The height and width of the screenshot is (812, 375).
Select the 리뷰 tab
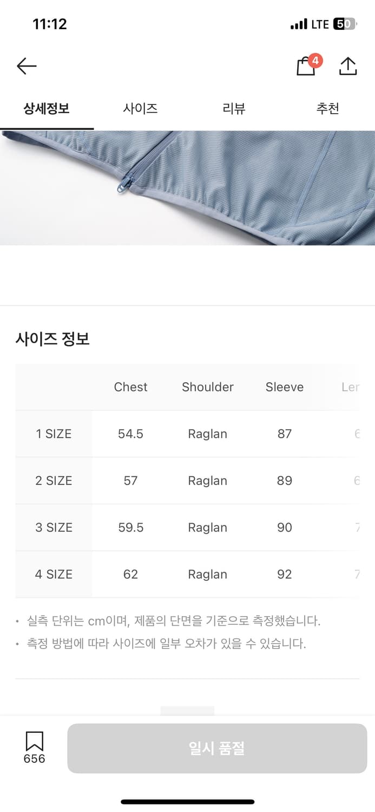pyautogui.click(x=234, y=108)
